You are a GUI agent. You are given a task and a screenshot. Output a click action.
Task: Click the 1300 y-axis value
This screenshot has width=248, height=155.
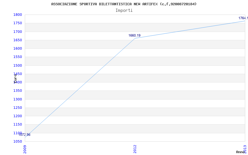click(18, 99)
